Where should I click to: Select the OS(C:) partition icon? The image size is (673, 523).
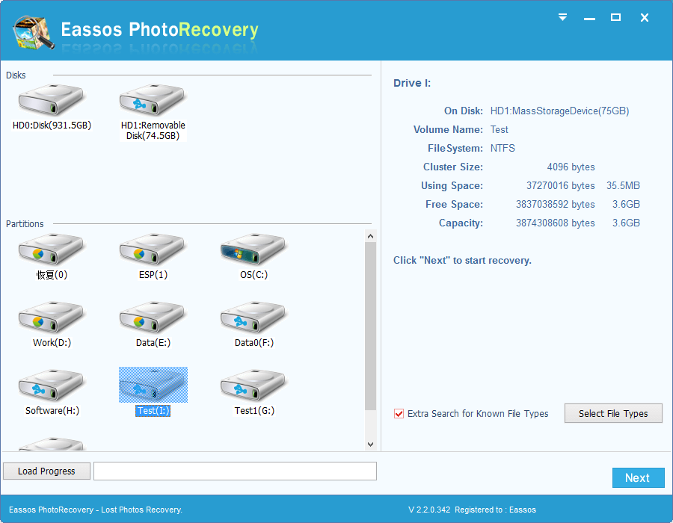point(253,249)
